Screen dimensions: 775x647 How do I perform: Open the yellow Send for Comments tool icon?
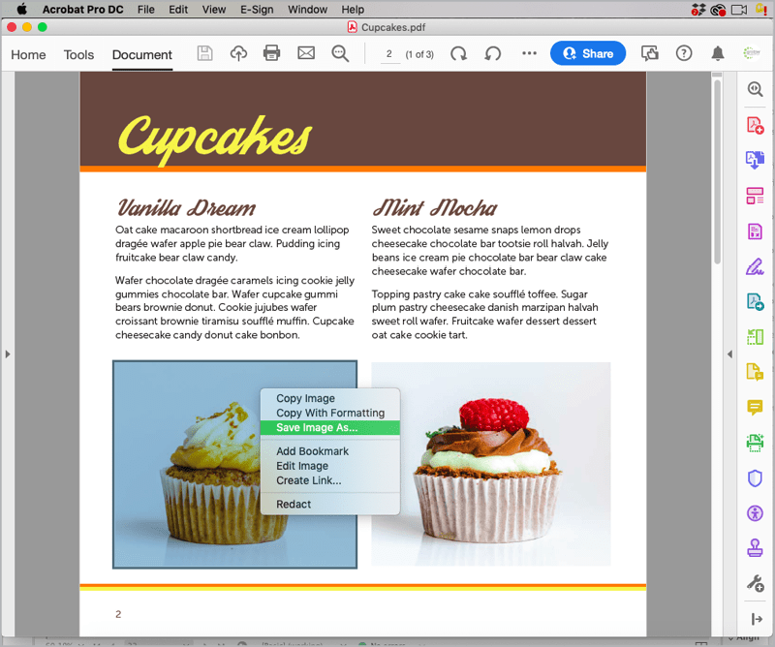(x=755, y=372)
